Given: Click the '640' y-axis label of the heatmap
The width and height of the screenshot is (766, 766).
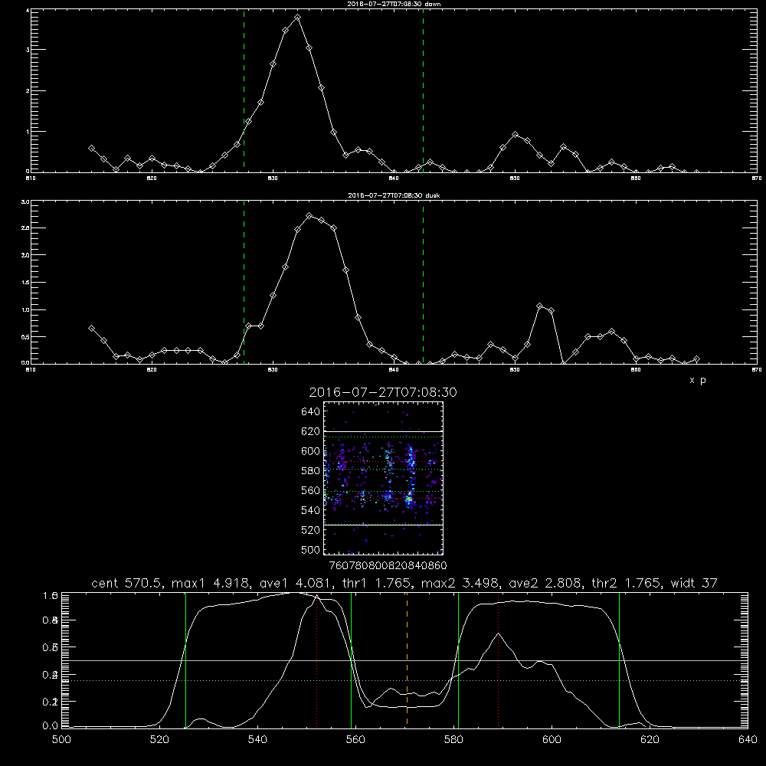Looking at the screenshot, I should 311,412.
